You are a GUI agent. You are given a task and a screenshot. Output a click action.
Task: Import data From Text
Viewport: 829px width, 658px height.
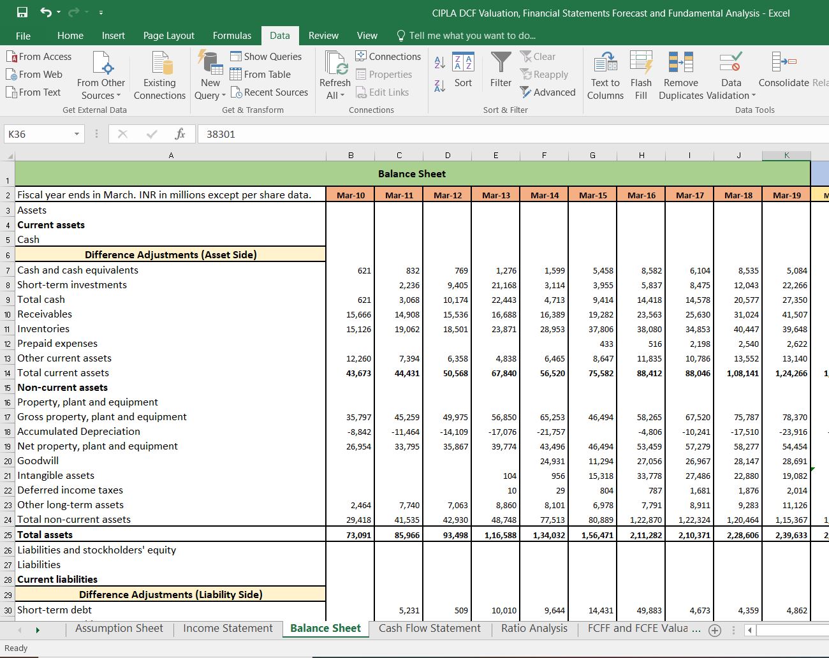(x=34, y=92)
